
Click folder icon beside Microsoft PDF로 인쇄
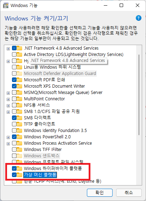[19, 80]
